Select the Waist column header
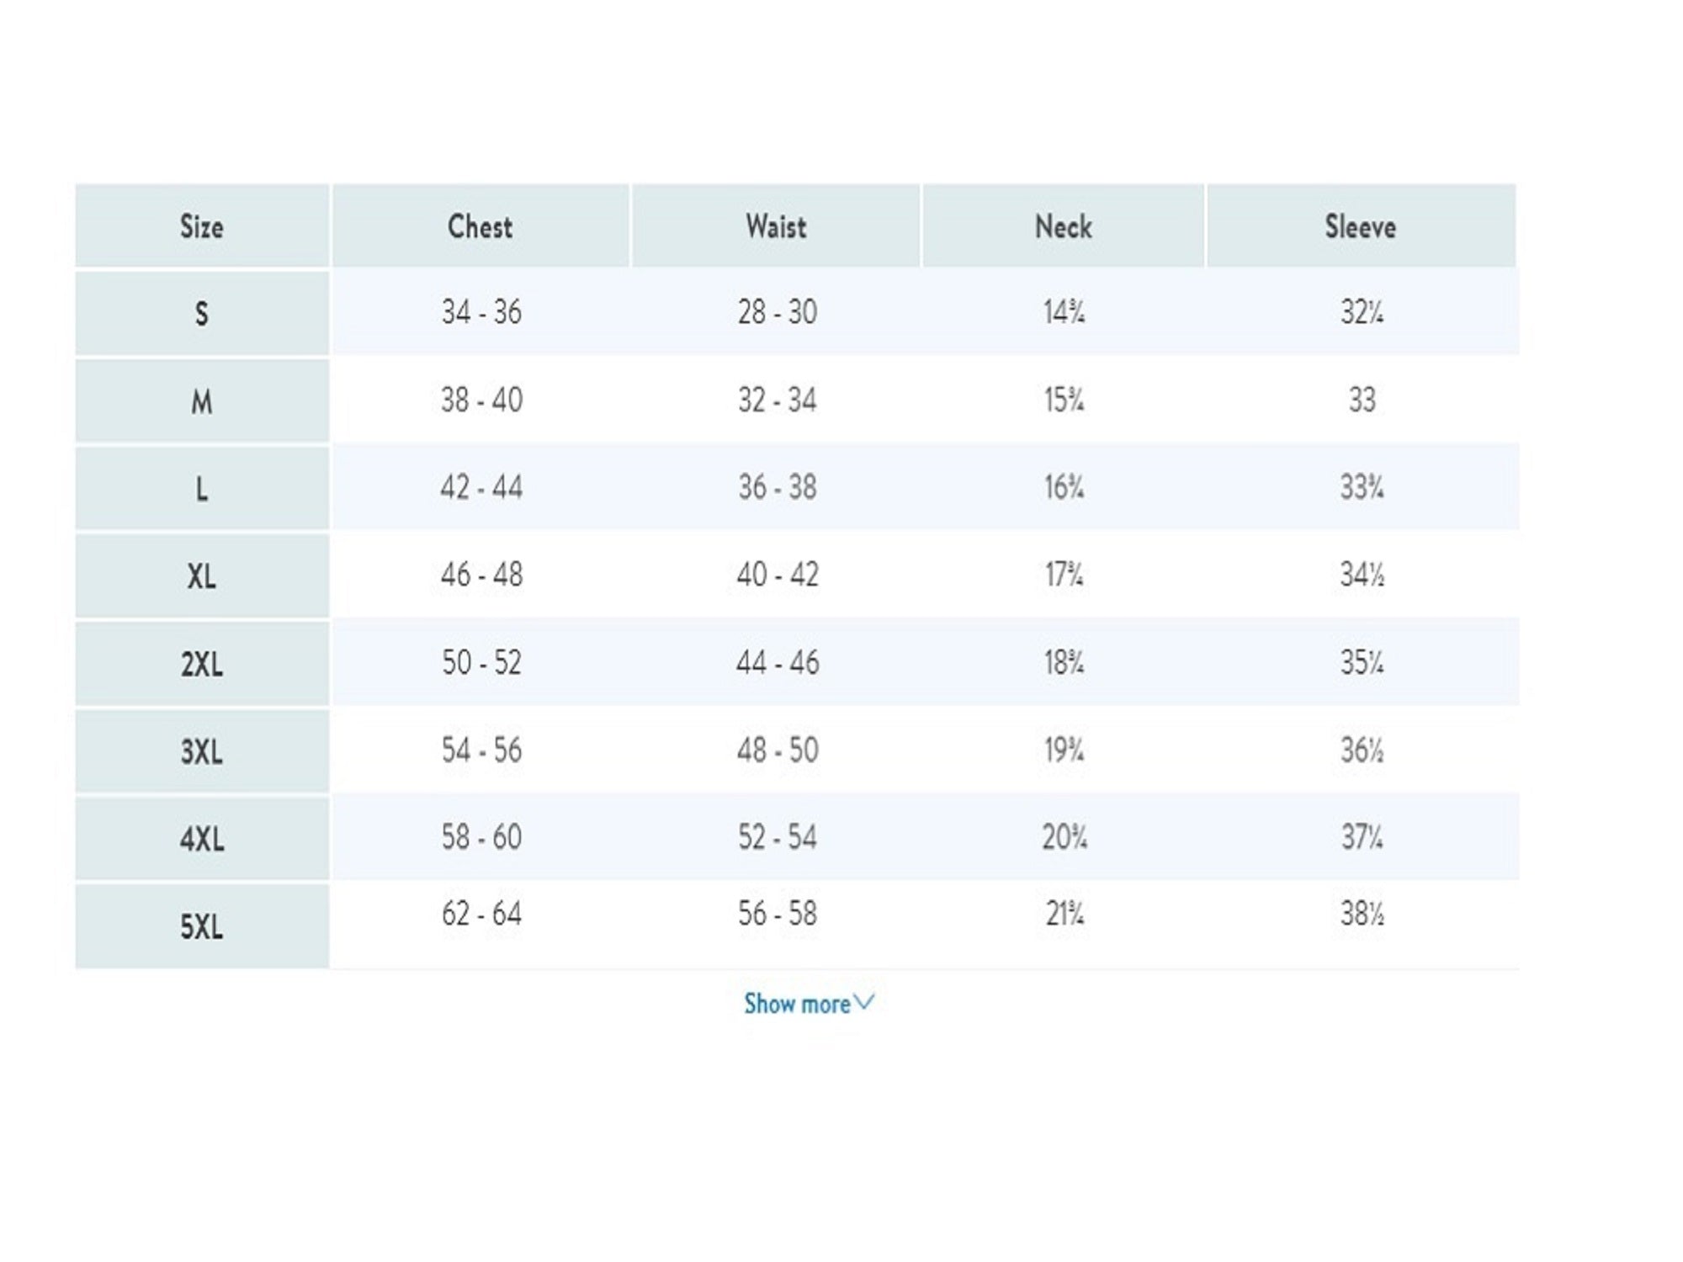 click(x=776, y=225)
